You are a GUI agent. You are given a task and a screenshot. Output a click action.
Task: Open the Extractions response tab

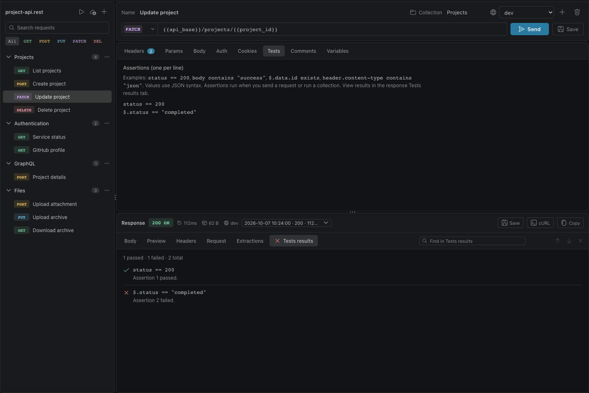[x=250, y=241]
